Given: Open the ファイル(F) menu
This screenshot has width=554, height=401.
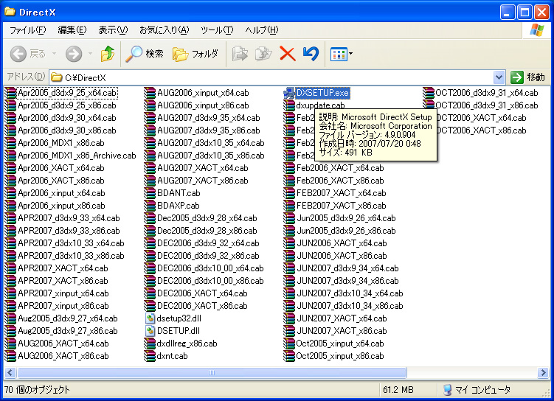Looking at the screenshot, I should pyautogui.click(x=27, y=30).
